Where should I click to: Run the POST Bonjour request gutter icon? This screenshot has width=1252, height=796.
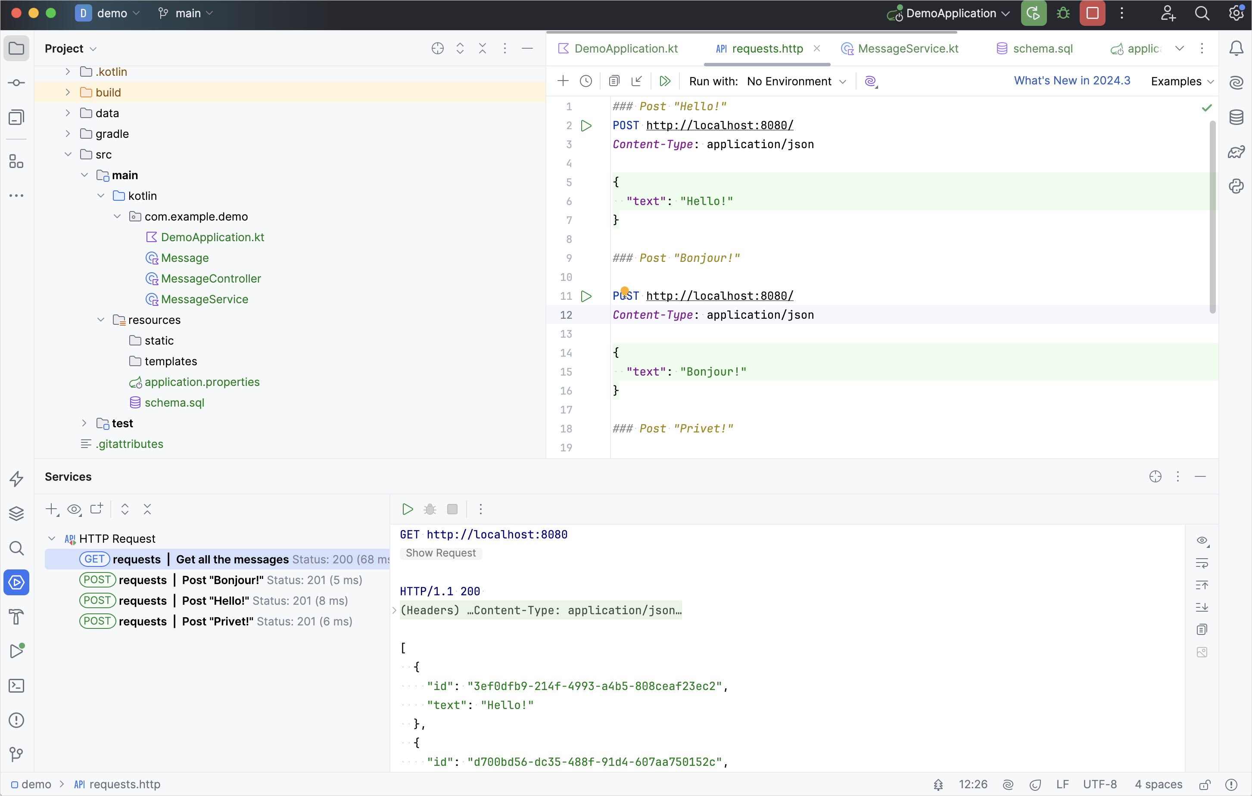(x=586, y=296)
